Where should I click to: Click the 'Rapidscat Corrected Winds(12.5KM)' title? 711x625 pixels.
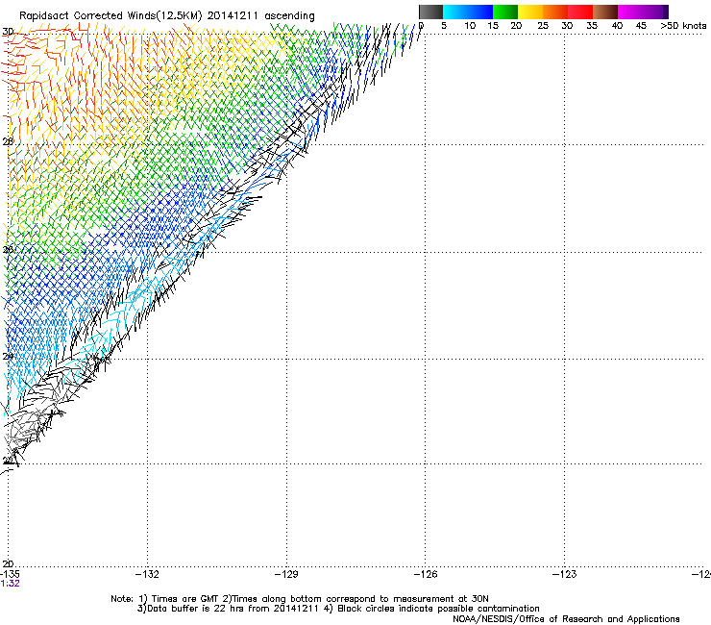coord(110,15)
